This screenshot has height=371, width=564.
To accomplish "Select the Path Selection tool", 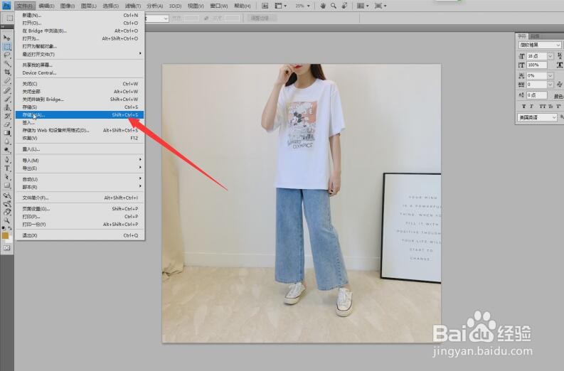I will 7,177.
